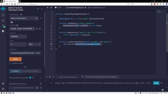Focus the Load contract from Address field

point(31,71)
